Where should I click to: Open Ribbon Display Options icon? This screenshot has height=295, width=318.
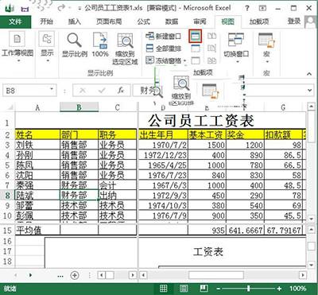click(x=262, y=8)
